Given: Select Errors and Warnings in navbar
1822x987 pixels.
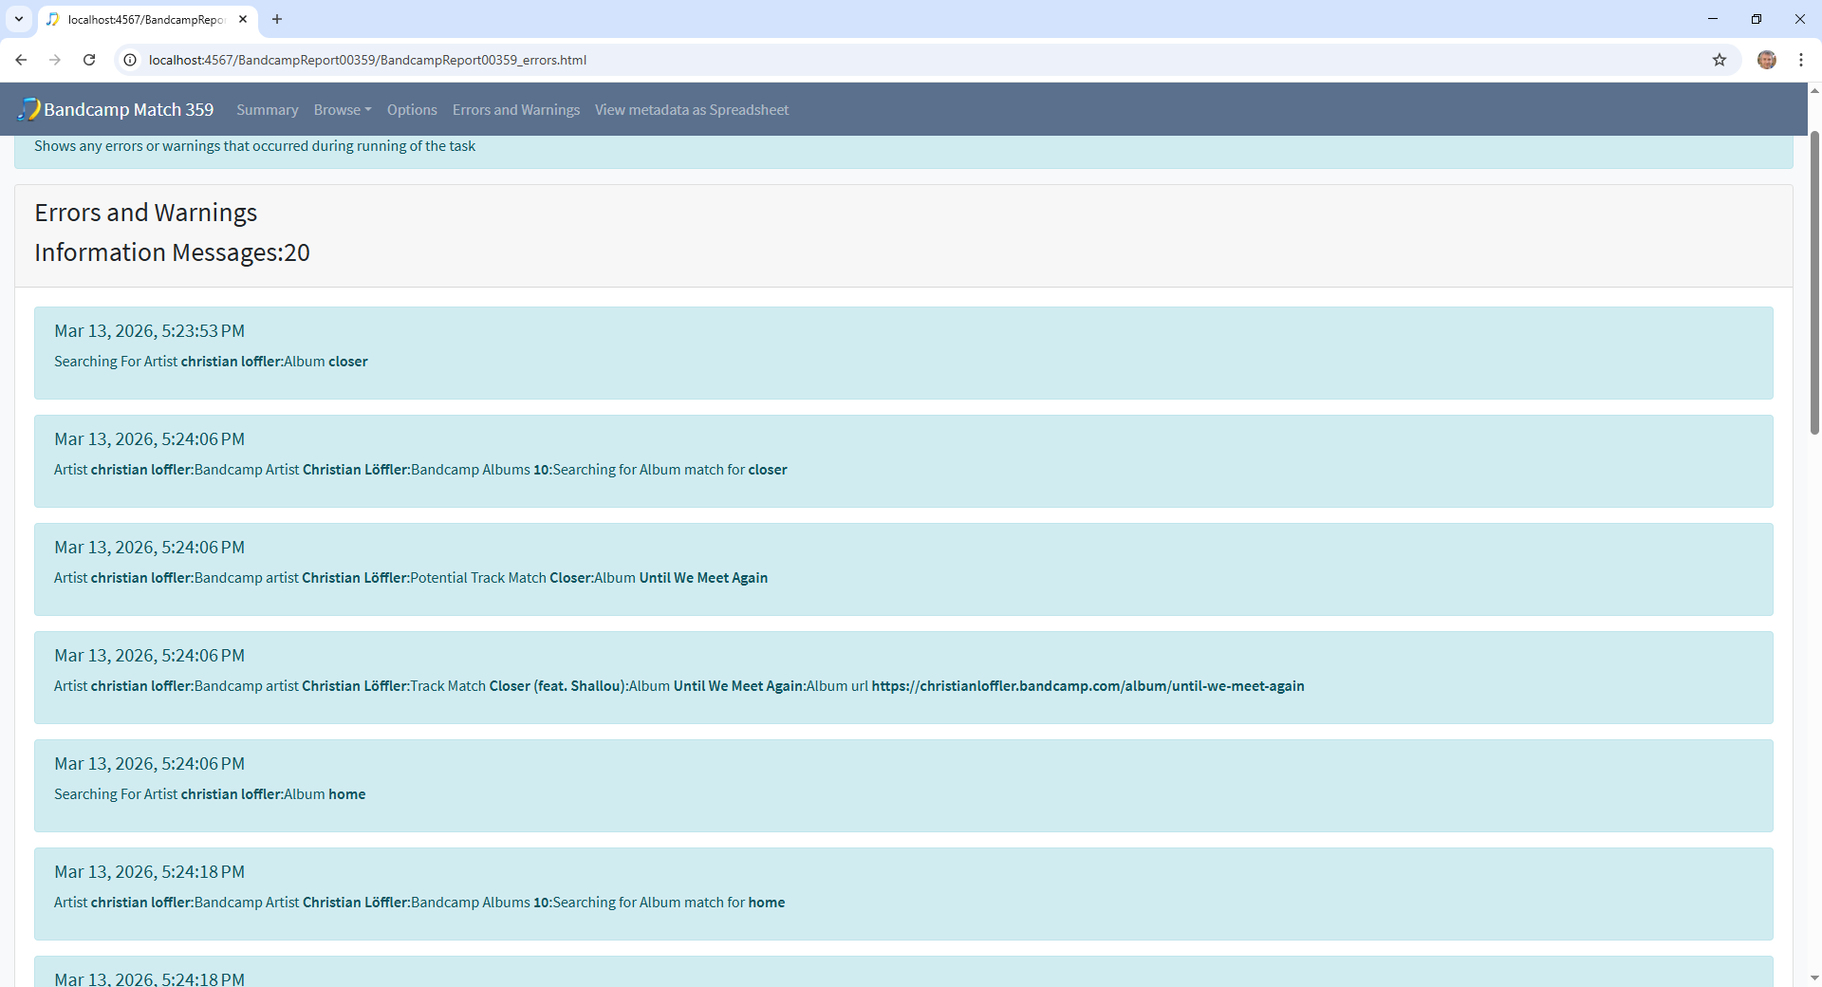Looking at the screenshot, I should point(515,110).
